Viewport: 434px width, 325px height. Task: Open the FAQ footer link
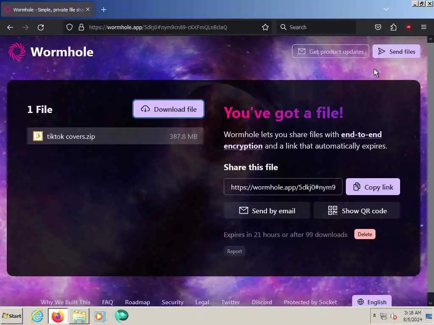tap(107, 302)
